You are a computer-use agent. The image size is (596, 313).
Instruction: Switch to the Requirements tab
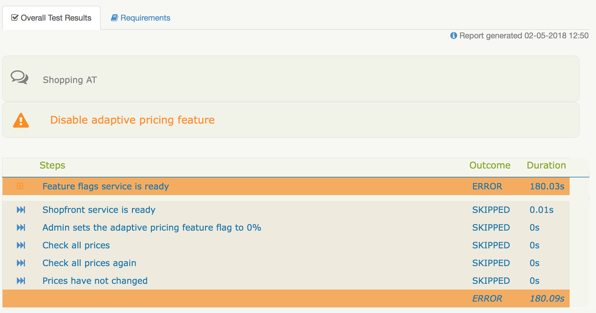(x=141, y=18)
